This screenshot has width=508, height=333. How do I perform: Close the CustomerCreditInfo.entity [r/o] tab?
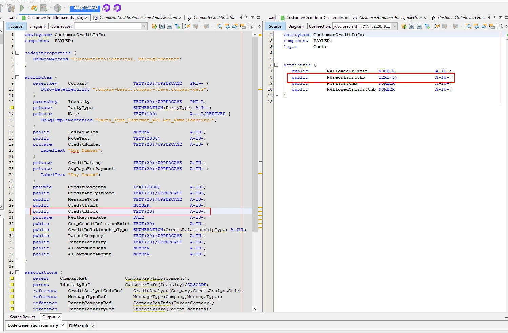[x=87, y=18]
